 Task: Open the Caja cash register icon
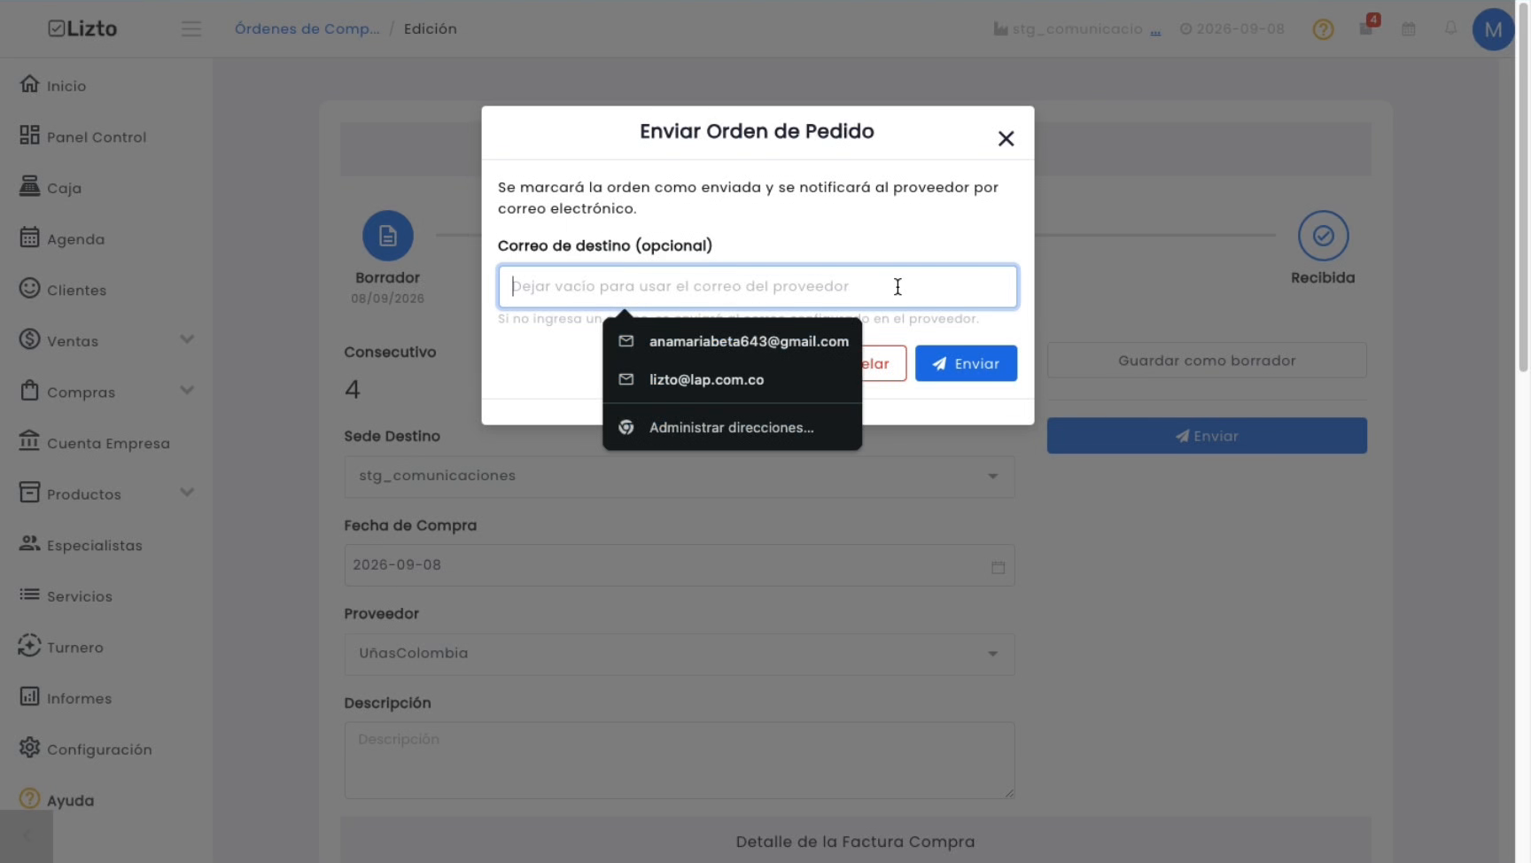[29, 186]
